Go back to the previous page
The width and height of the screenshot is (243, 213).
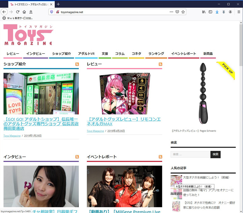4,12
